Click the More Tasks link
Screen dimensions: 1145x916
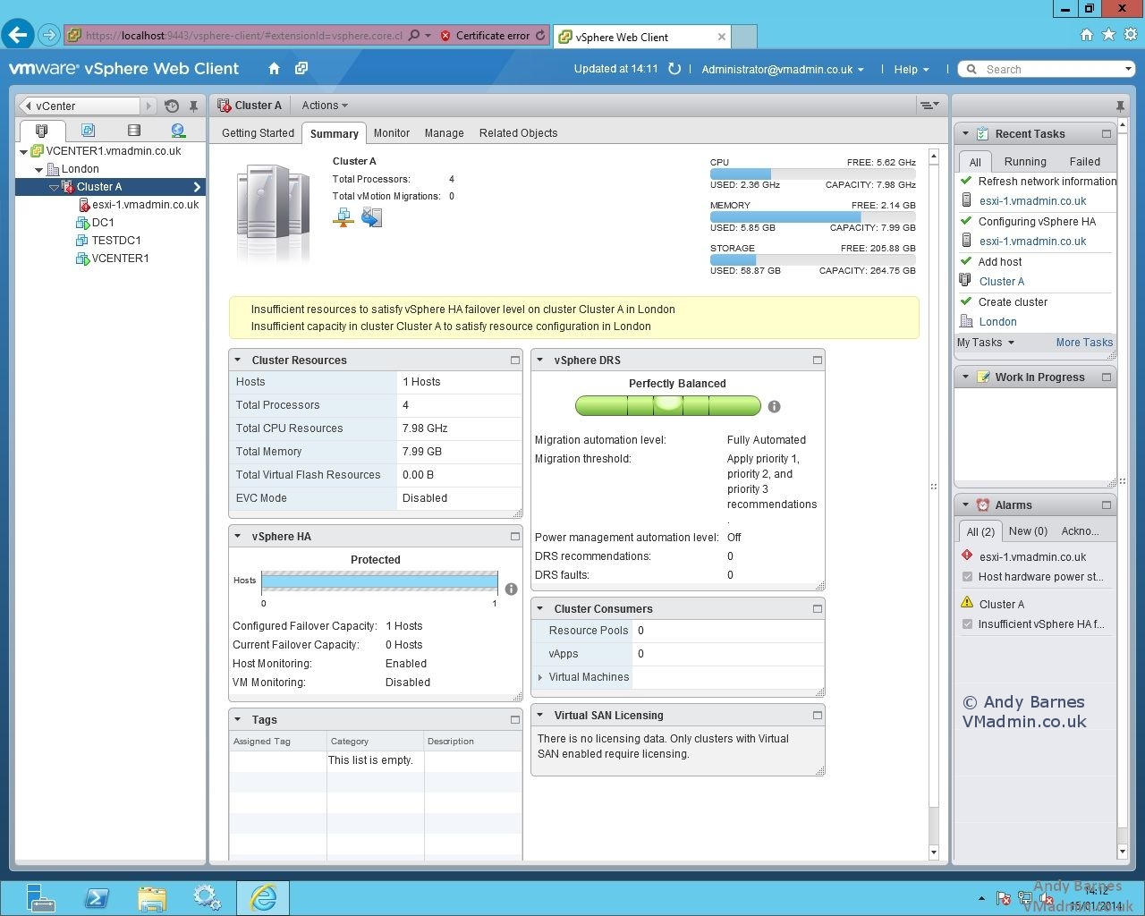[x=1083, y=342]
